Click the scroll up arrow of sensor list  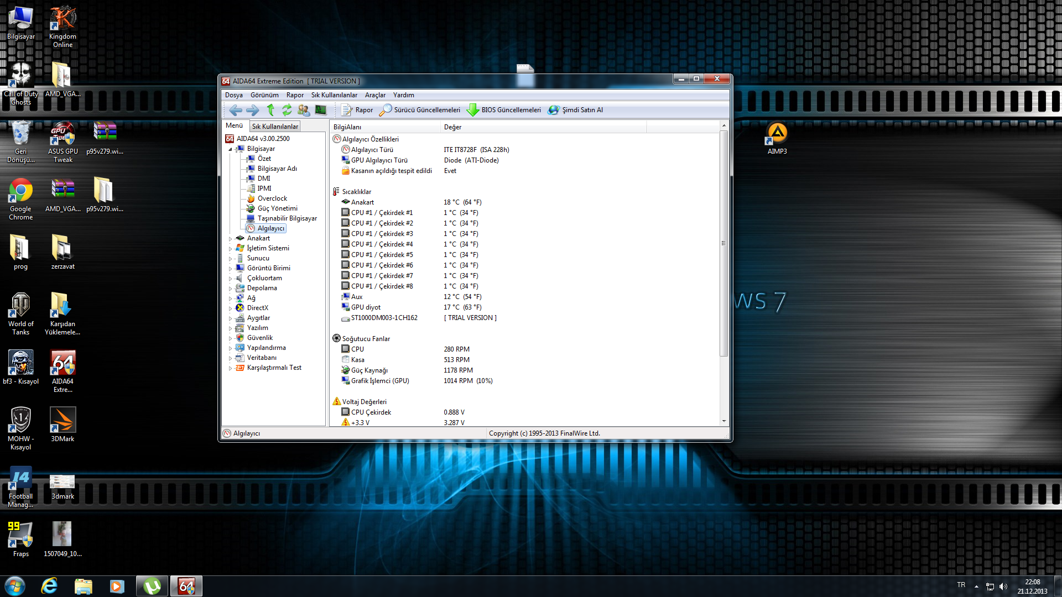pyautogui.click(x=723, y=126)
